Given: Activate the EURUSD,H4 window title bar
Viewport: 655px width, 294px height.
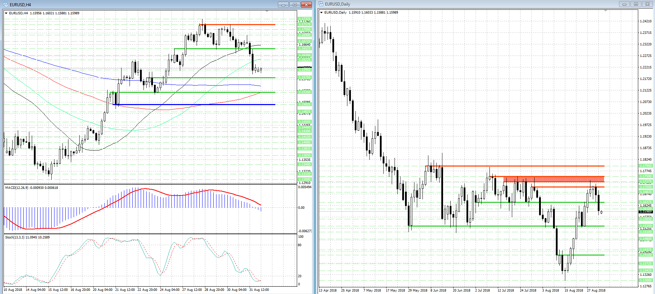Looking at the screenshot, I should (x=140, y=5).
